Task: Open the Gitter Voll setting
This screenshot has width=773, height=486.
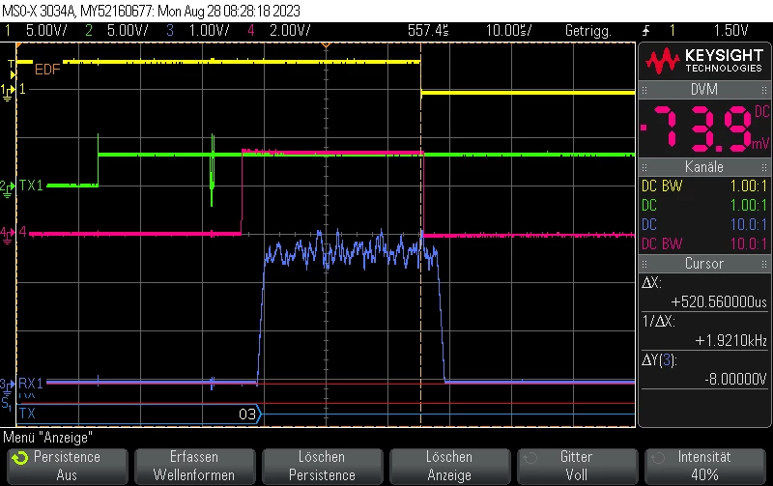Action: click(x=577, y=466)
